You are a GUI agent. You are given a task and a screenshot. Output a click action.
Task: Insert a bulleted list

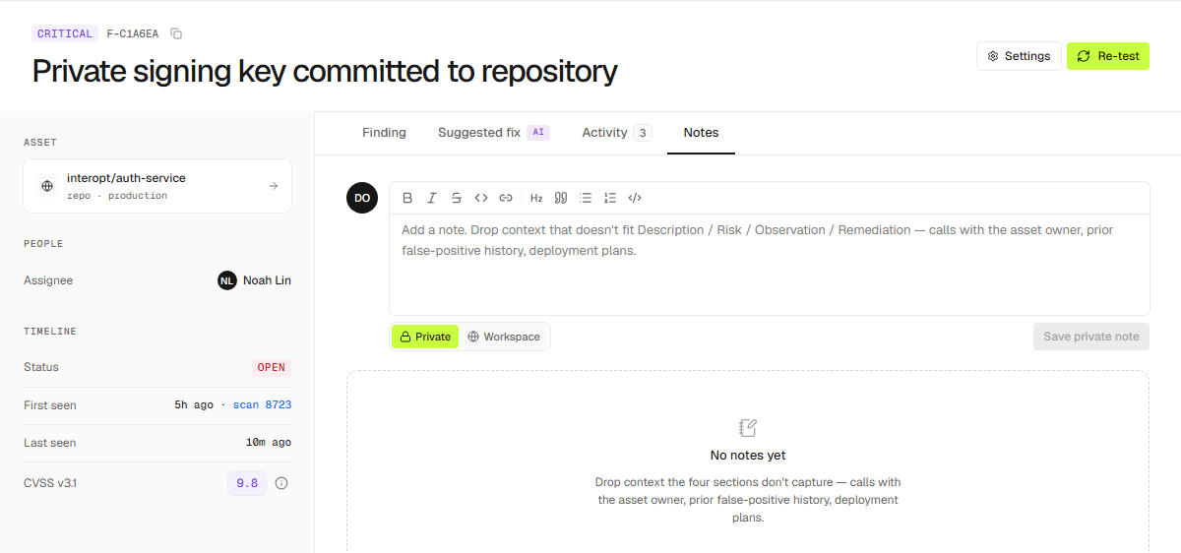586,198
